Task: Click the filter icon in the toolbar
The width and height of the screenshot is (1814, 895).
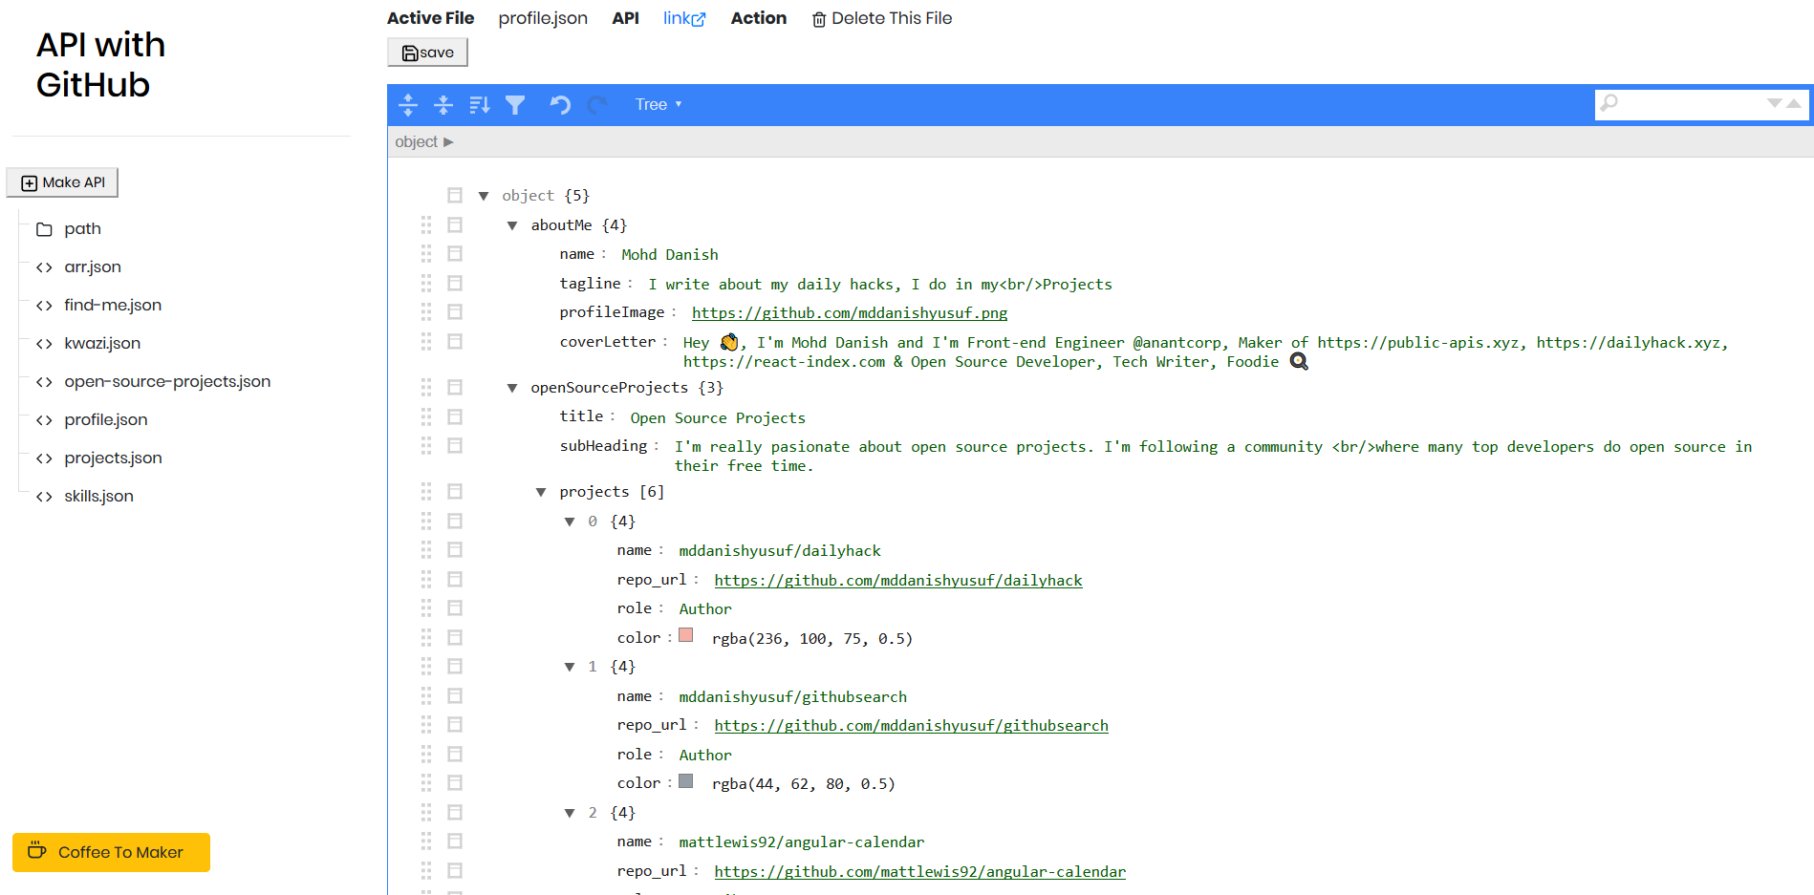Action: [515, 104]
